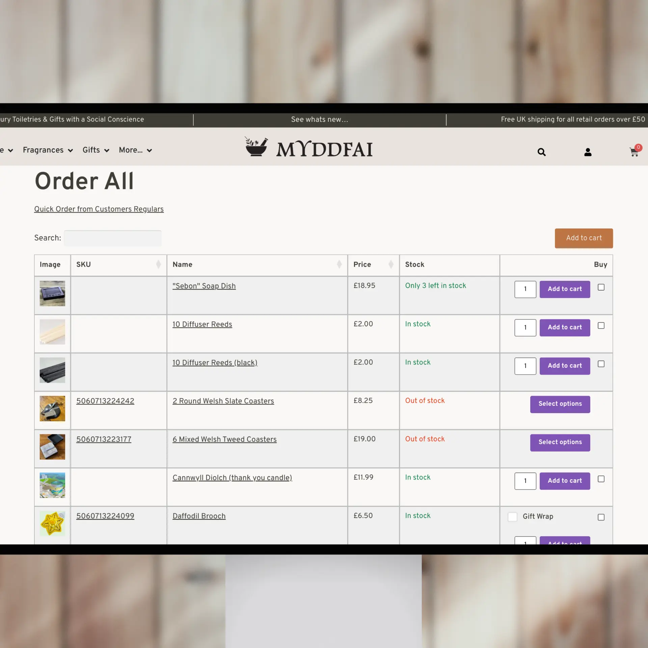Sort products using the Name sort icon

[339, 264]
